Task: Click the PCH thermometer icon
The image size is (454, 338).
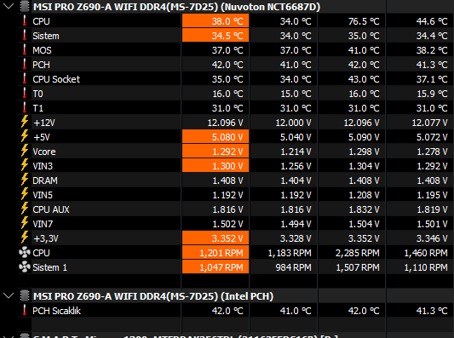Action: 25,64
